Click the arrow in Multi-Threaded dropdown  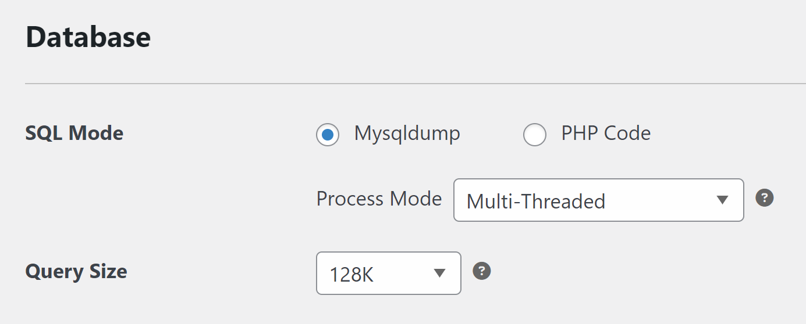pyautogui.click(x=722, y=200)
